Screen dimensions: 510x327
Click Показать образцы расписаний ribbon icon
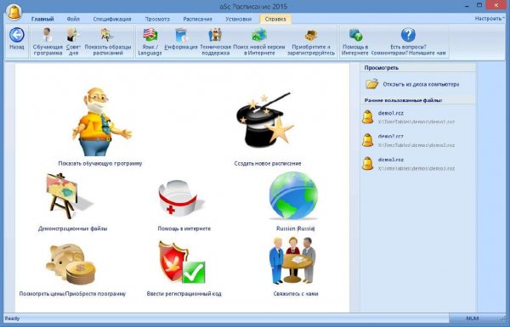(x=108, y=42)
